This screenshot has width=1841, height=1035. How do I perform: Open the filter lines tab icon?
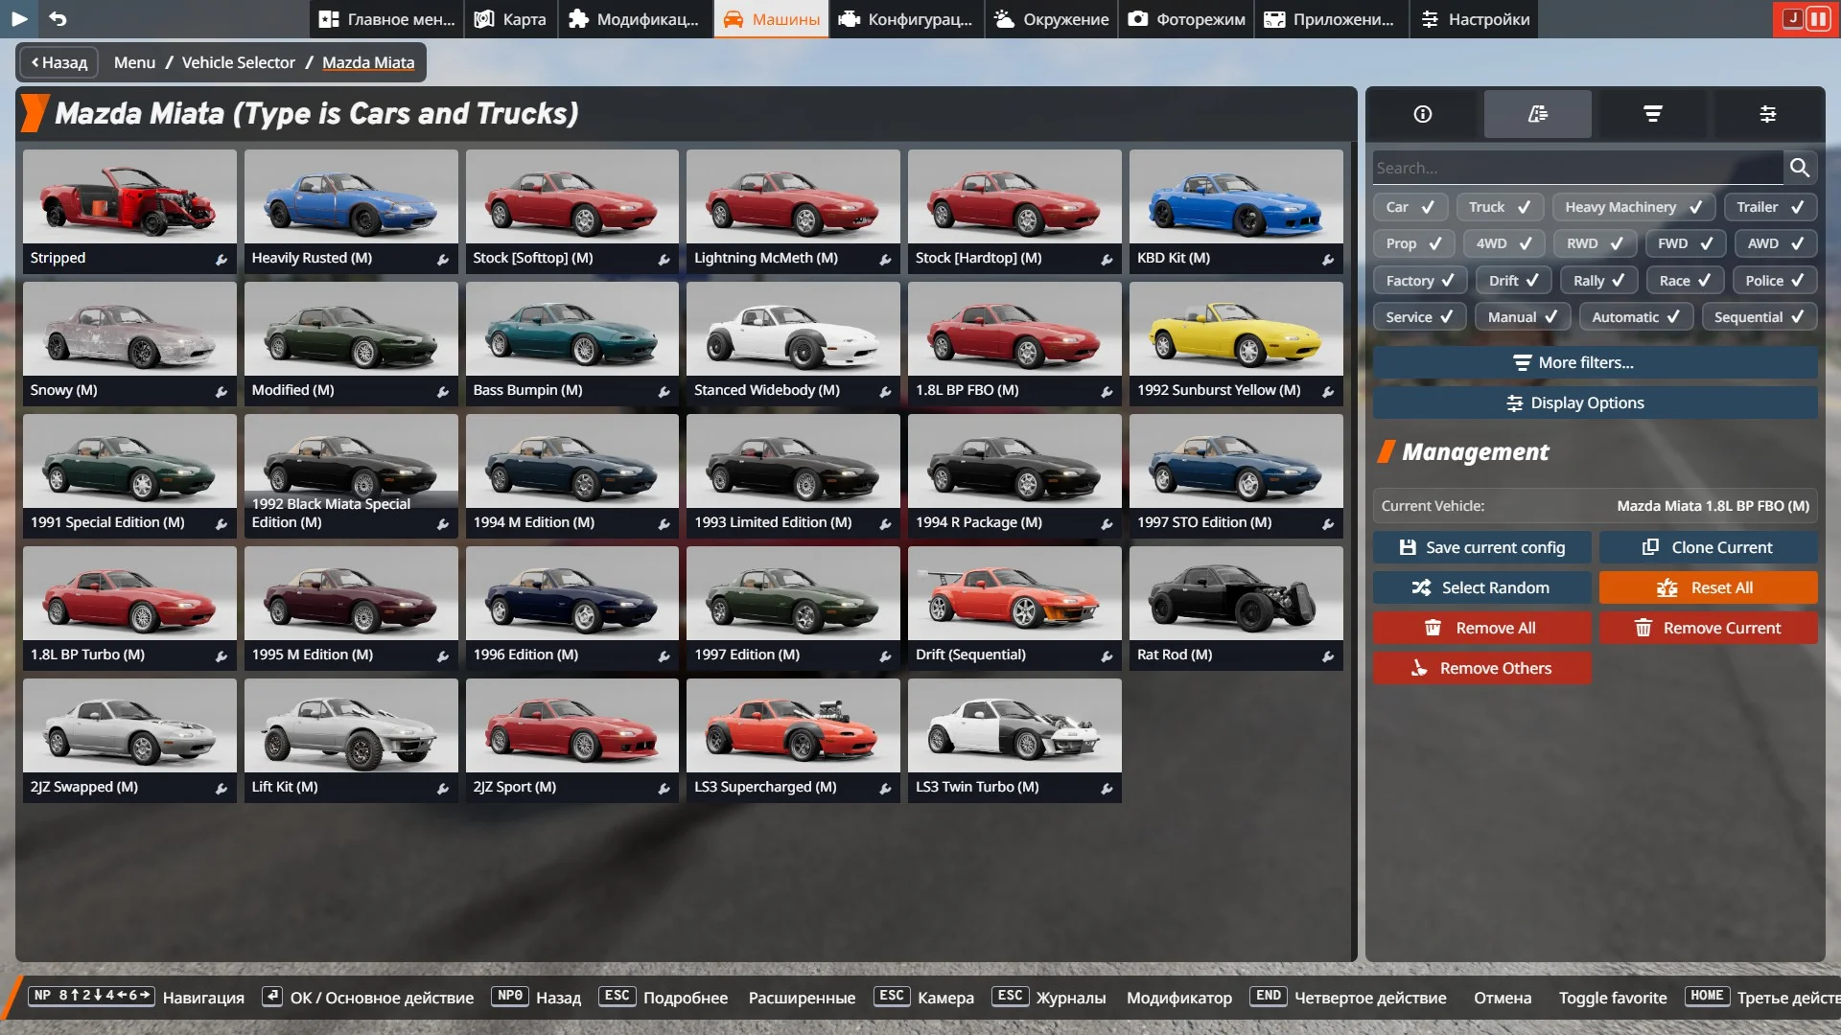pos(1653,114)
